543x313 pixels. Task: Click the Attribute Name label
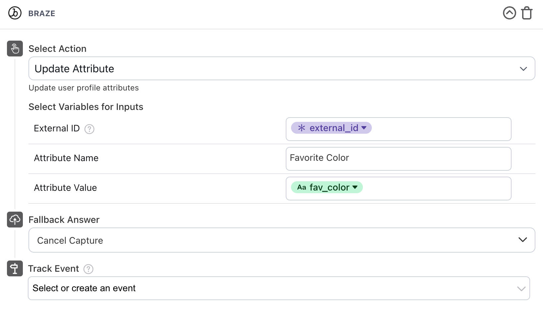coord(66,158)
